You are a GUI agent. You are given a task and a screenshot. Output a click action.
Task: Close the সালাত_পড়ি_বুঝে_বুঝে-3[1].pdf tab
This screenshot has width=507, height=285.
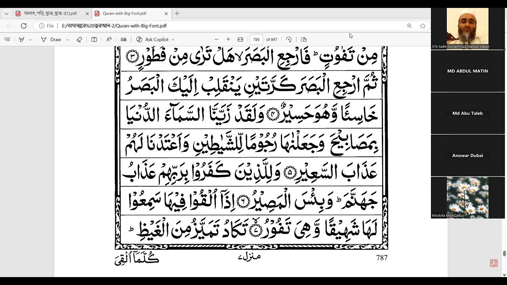87,13
